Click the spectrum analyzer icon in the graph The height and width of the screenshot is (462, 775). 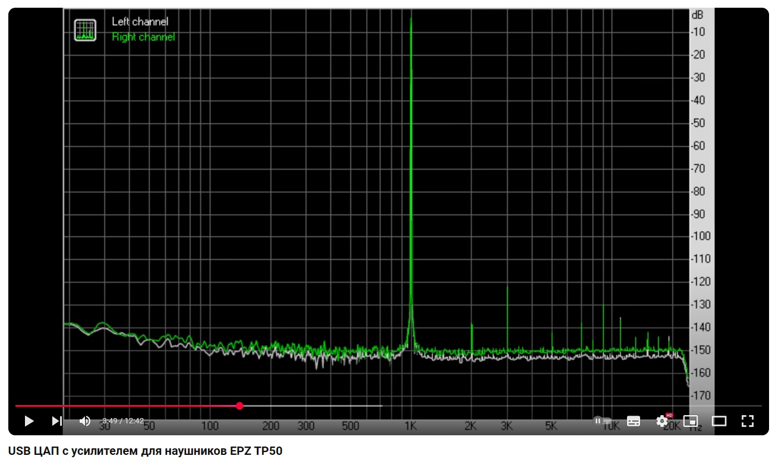(x=85, y=30)
